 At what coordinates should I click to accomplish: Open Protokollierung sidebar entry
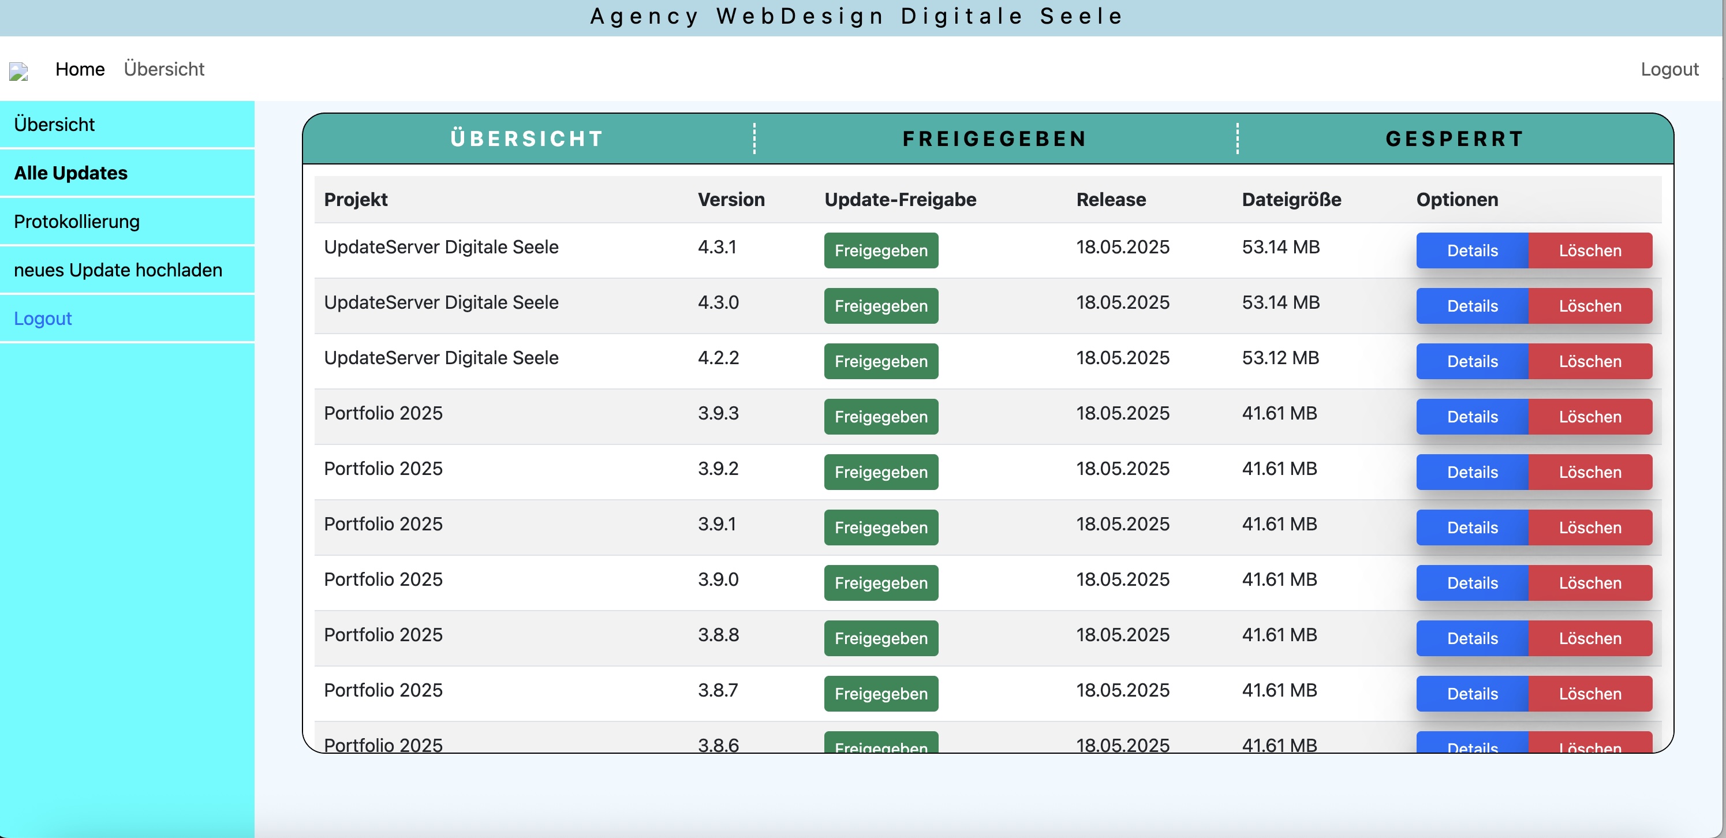(x=76, y=222)
